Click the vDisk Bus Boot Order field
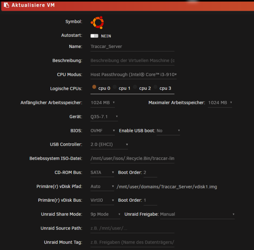The image size is (254, 250). (150, 200)
